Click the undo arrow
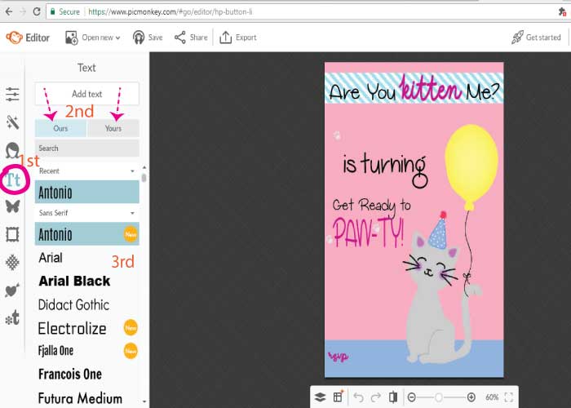This screenshot has width=571, height=408. point(358,397)
